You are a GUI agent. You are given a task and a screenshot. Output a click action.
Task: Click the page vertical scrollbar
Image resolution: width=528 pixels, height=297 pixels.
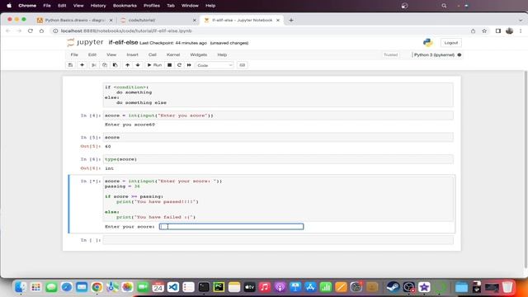tap(526, 170)
